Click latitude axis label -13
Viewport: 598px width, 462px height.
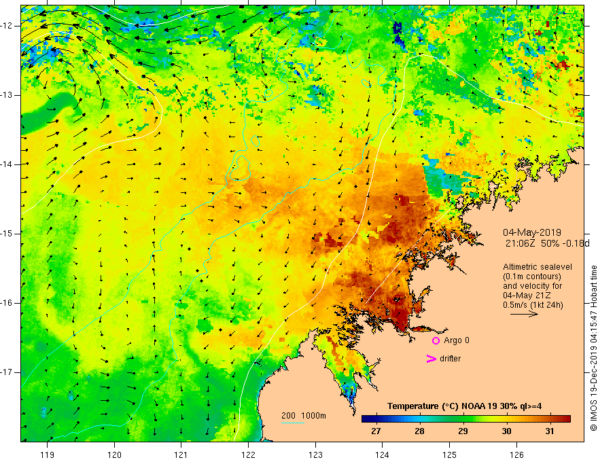[x=7, y=95]
